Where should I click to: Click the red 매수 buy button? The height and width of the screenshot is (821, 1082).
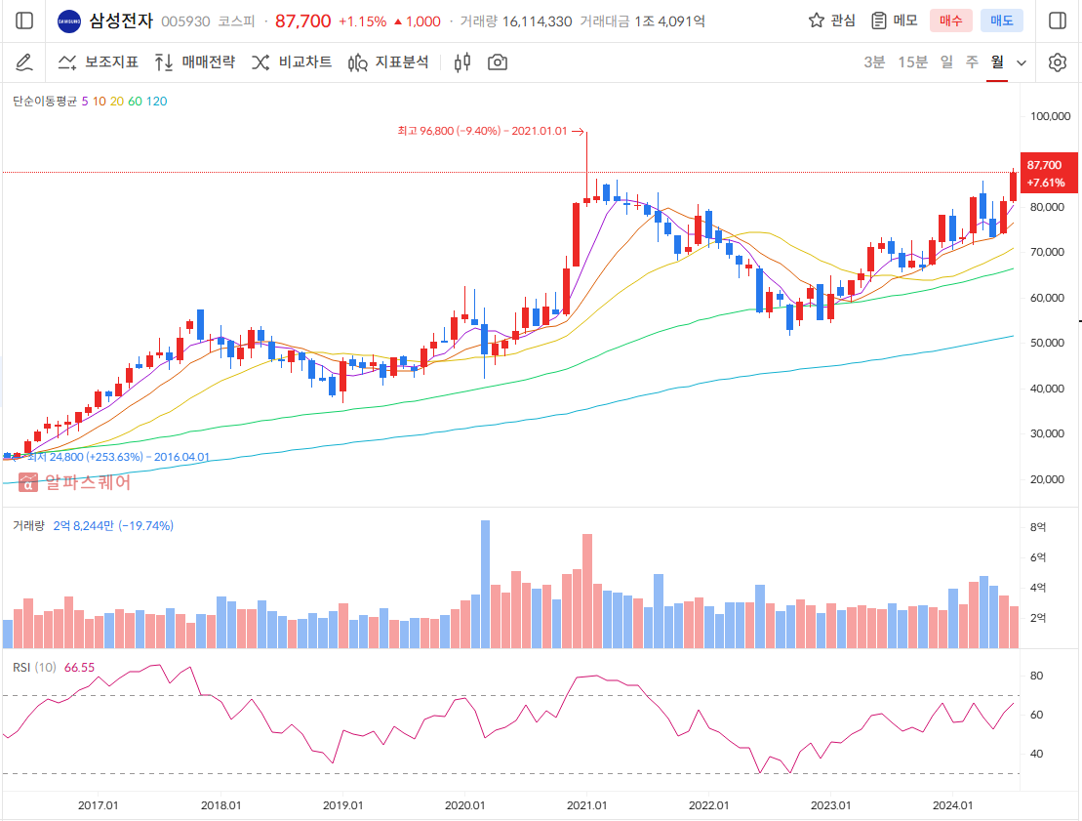(x=951, y=21)
